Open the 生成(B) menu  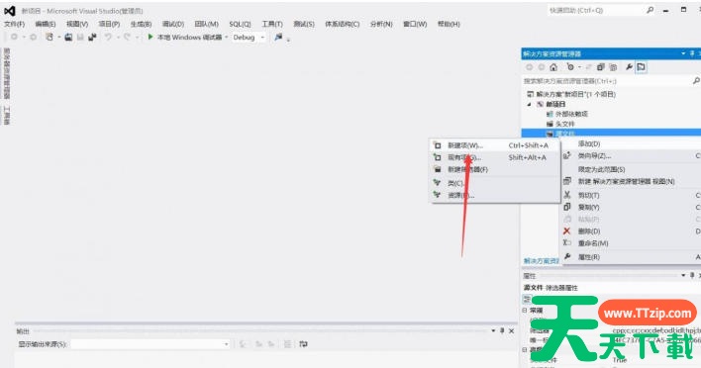(x=141, y=24)
